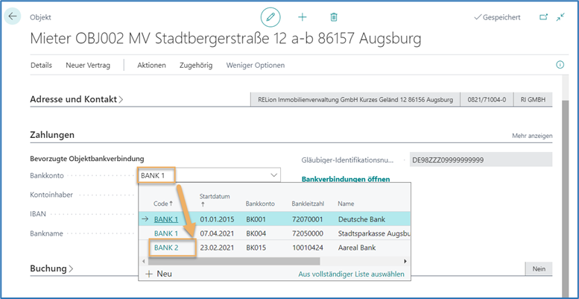The height and width of the screenshot is (299, 579).
Task: Click the collapse page arrows icon
Action: 560,16
